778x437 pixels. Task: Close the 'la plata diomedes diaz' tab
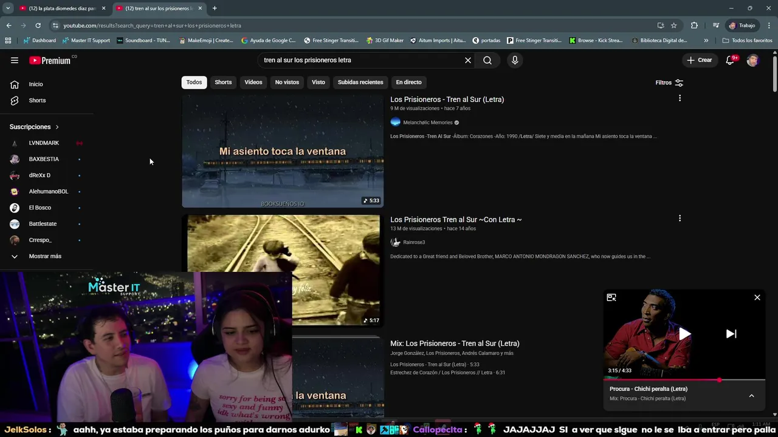[x=103, y=8]
